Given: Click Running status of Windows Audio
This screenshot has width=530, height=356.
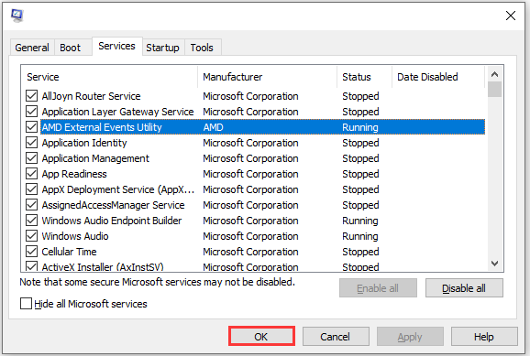Looking at the screenshot, I should (x=360, y=236).
